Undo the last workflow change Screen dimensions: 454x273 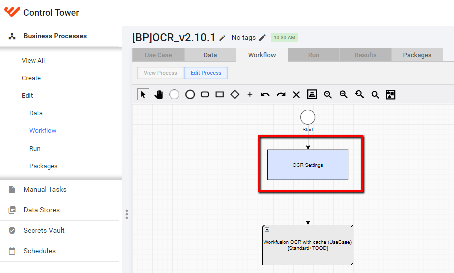(265, 94)
